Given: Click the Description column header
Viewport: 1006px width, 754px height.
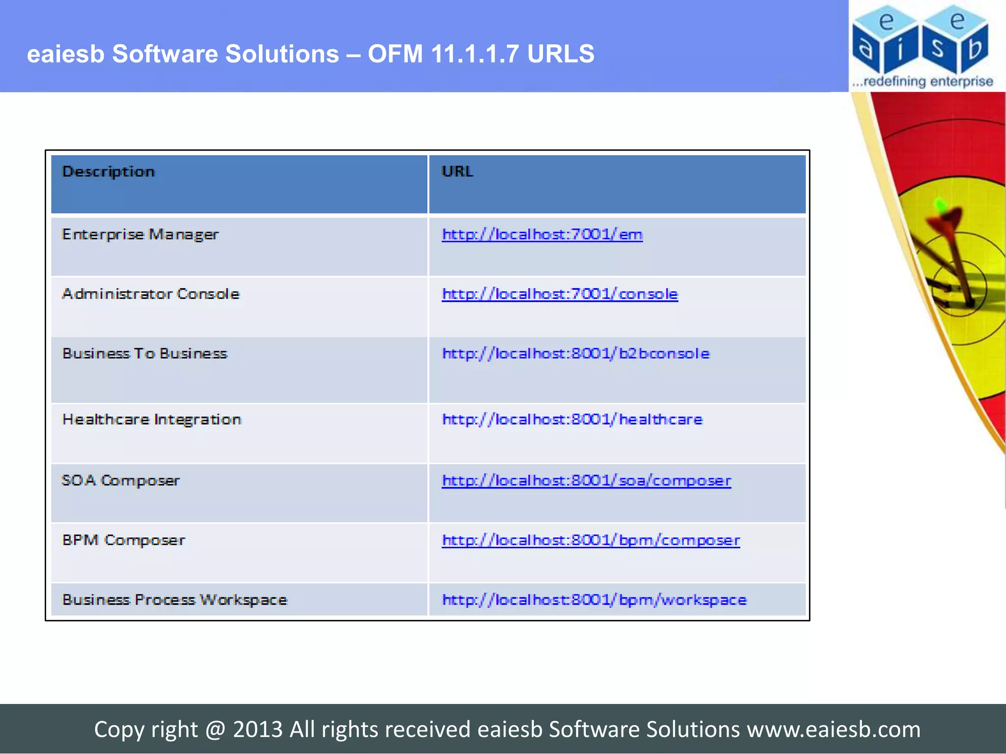Looking at the screenshot, I should (239, 185).
